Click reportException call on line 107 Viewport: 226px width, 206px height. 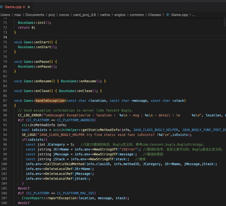(63, 198)
